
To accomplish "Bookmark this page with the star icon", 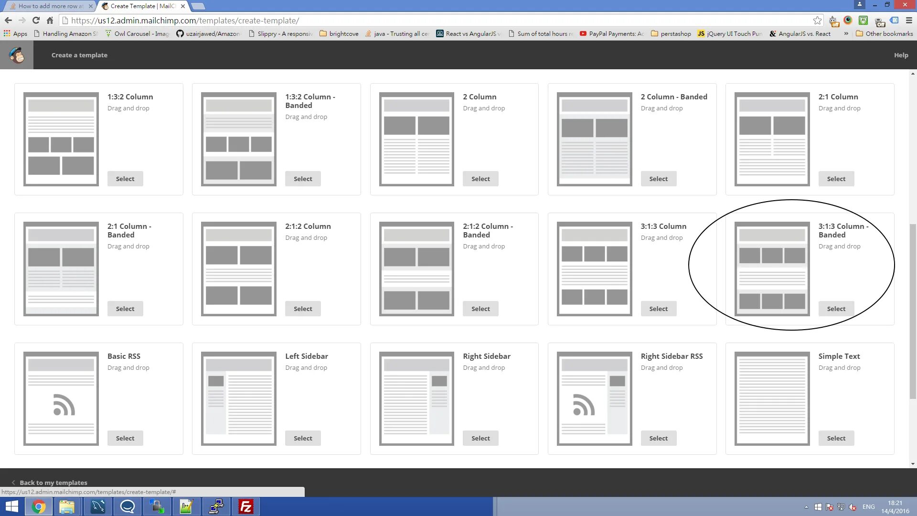I will click(817, 21).
